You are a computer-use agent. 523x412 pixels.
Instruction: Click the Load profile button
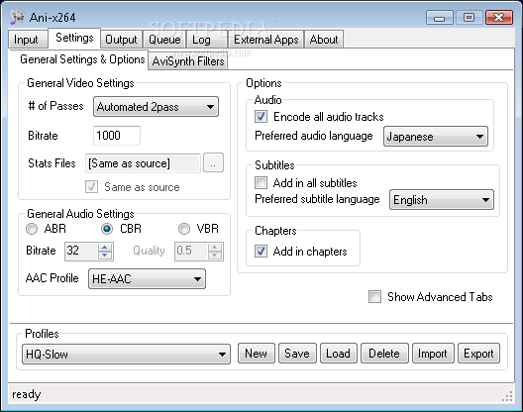click(x=339, y=354)
